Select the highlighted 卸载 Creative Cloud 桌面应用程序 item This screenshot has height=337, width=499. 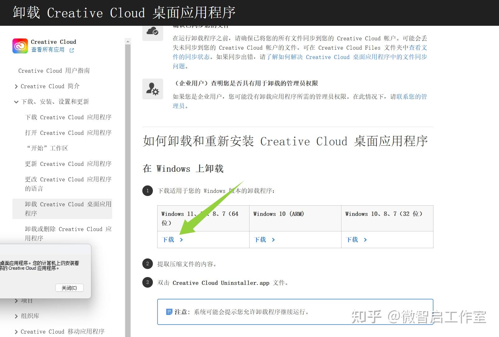pos(62,209)
